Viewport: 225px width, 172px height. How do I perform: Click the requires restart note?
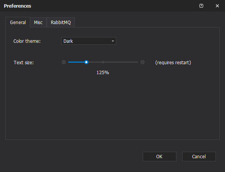click(173, 63)
